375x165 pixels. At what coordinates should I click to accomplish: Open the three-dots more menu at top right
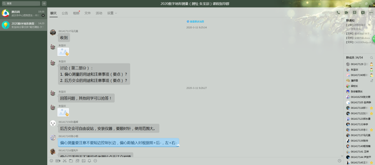[x=371, y=13]
